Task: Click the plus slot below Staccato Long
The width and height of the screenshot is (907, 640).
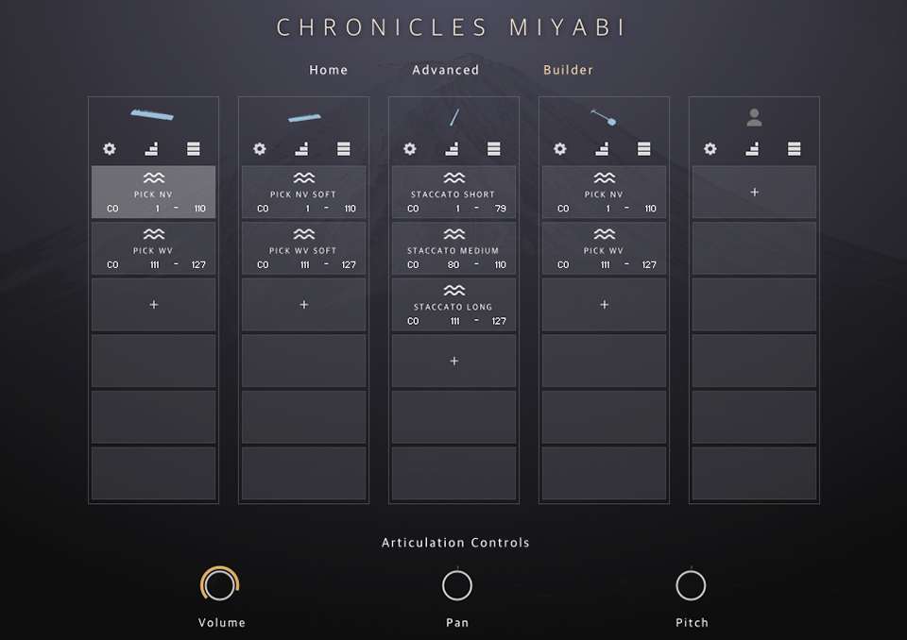Action: tap(454, 361)
